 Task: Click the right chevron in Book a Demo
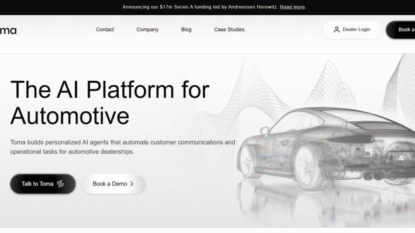coord(131,184)
